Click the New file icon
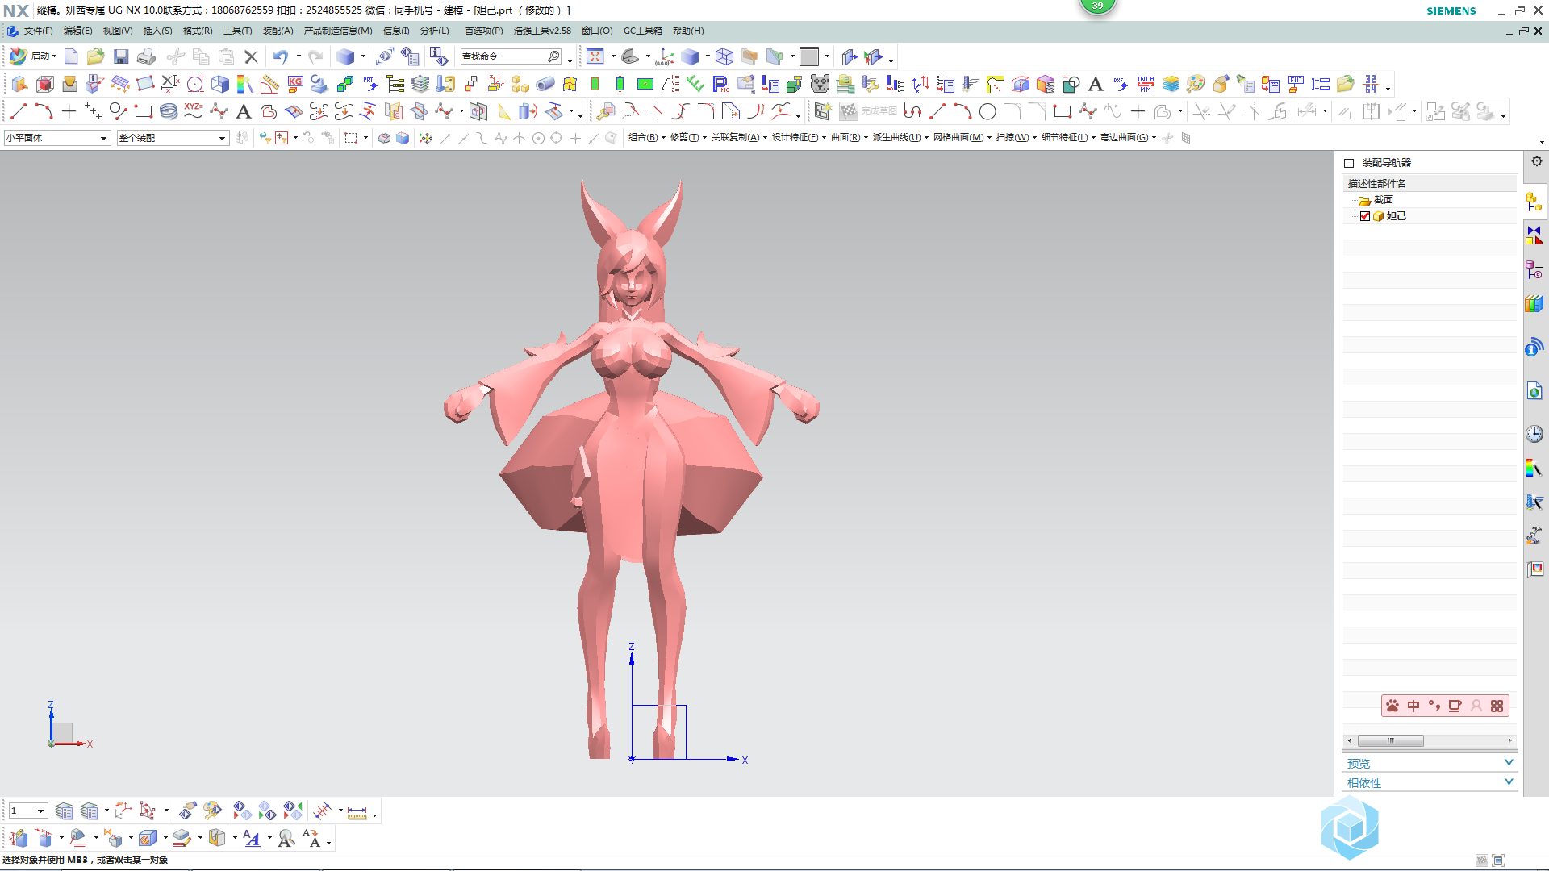Image resolution: width=1549 pixels, height=871 pixels. 71,56
